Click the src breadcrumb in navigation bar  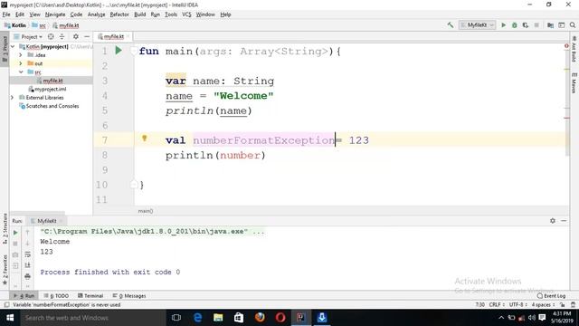point(39,25)
